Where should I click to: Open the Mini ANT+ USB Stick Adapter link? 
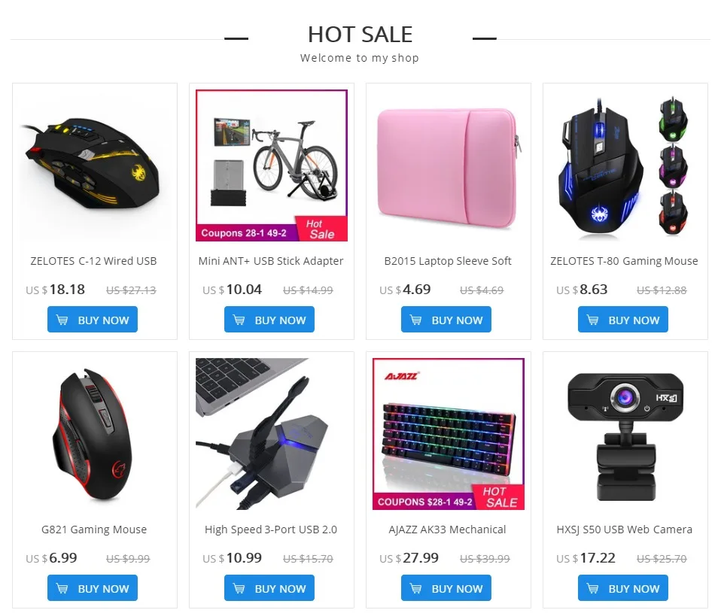(x=271, y=261)
